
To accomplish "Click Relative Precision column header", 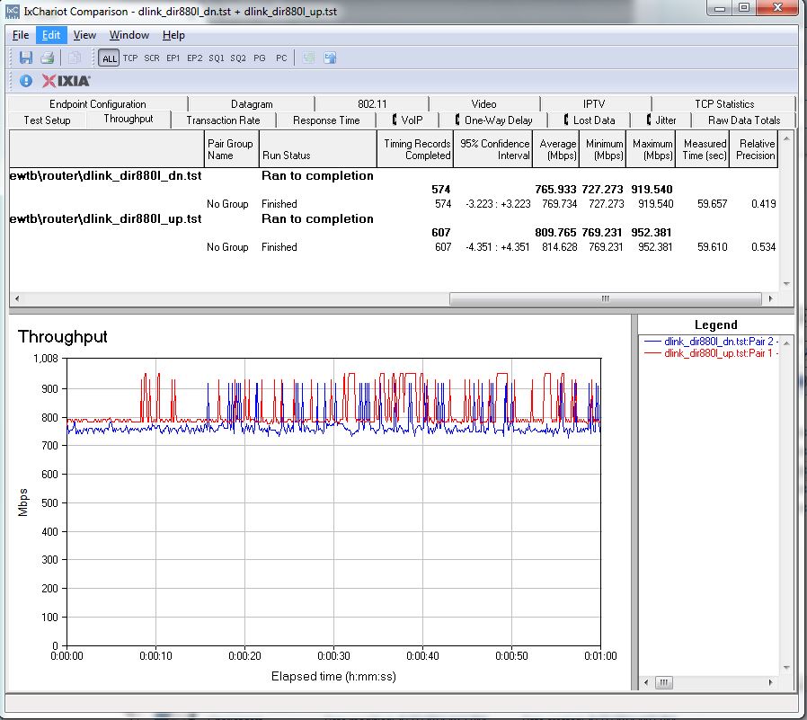I will (753, 149).
